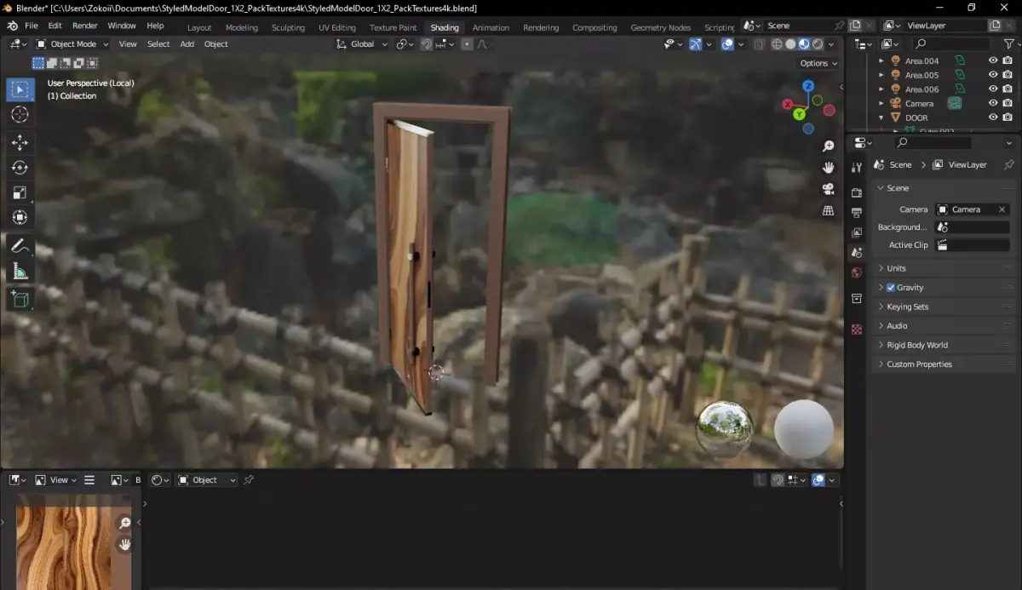Open the View Layer properties tab
Image resolution: width=1022 pixels, height=590 pixels.
point(857,232)
